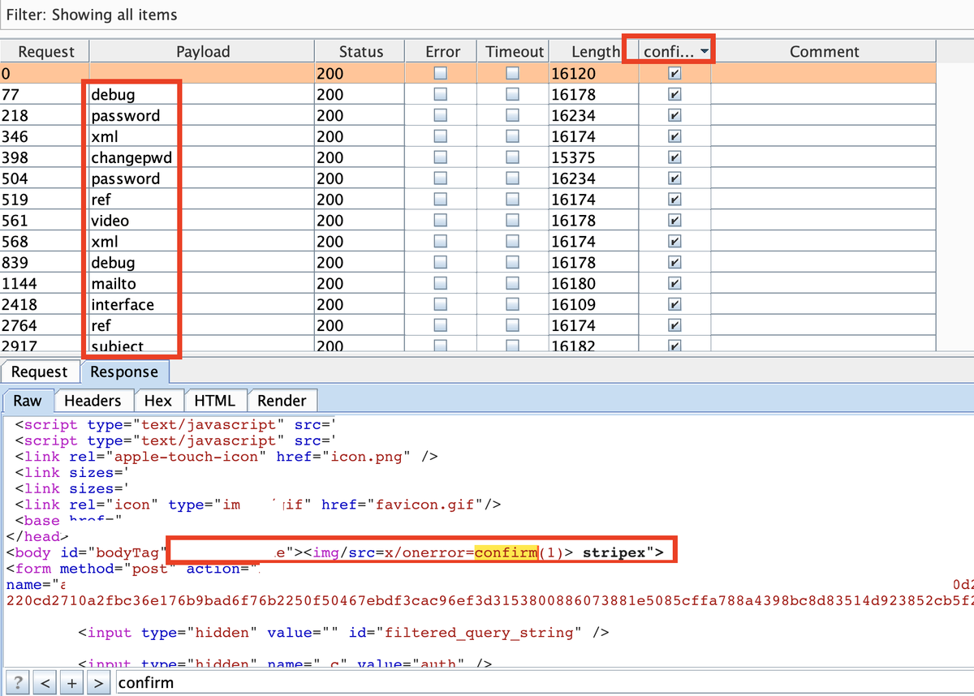Click request number 2418 cell

[45, 304]
